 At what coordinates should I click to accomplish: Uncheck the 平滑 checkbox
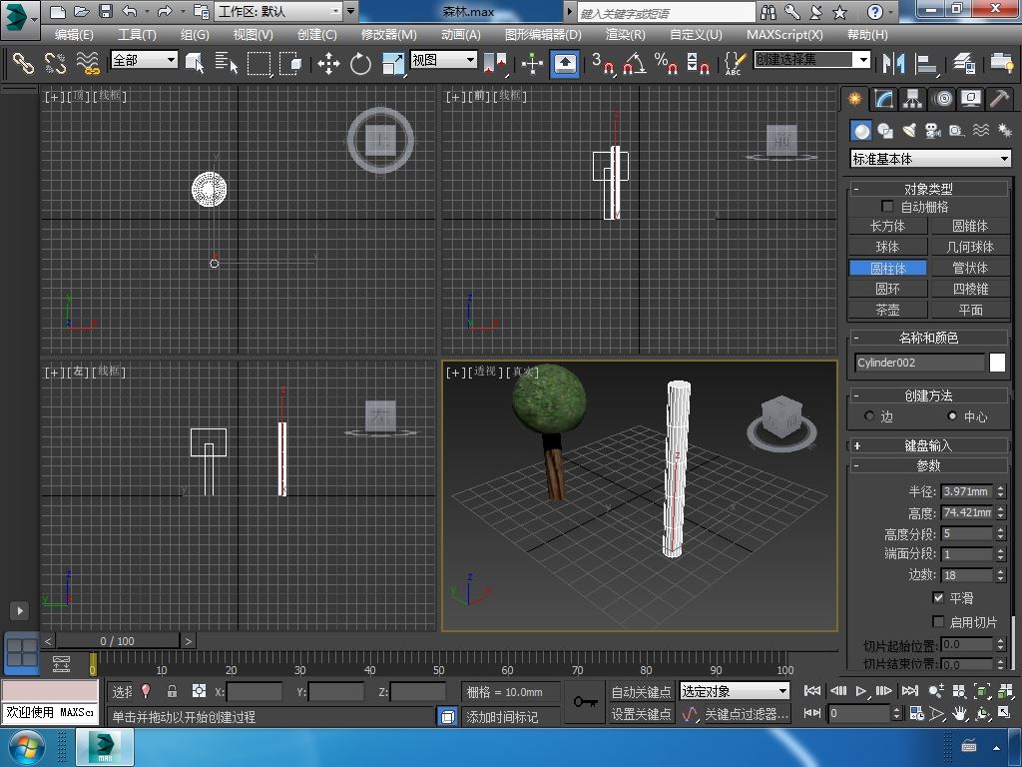click(x=938, y=597)
